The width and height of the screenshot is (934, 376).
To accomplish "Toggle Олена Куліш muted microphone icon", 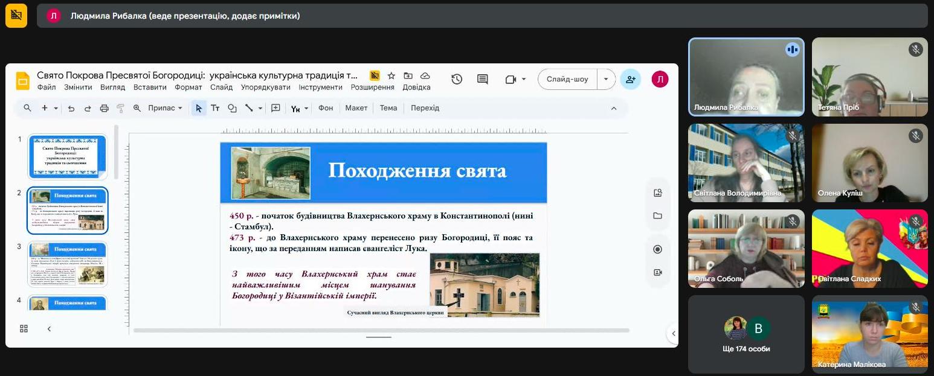I will [915, 136].
